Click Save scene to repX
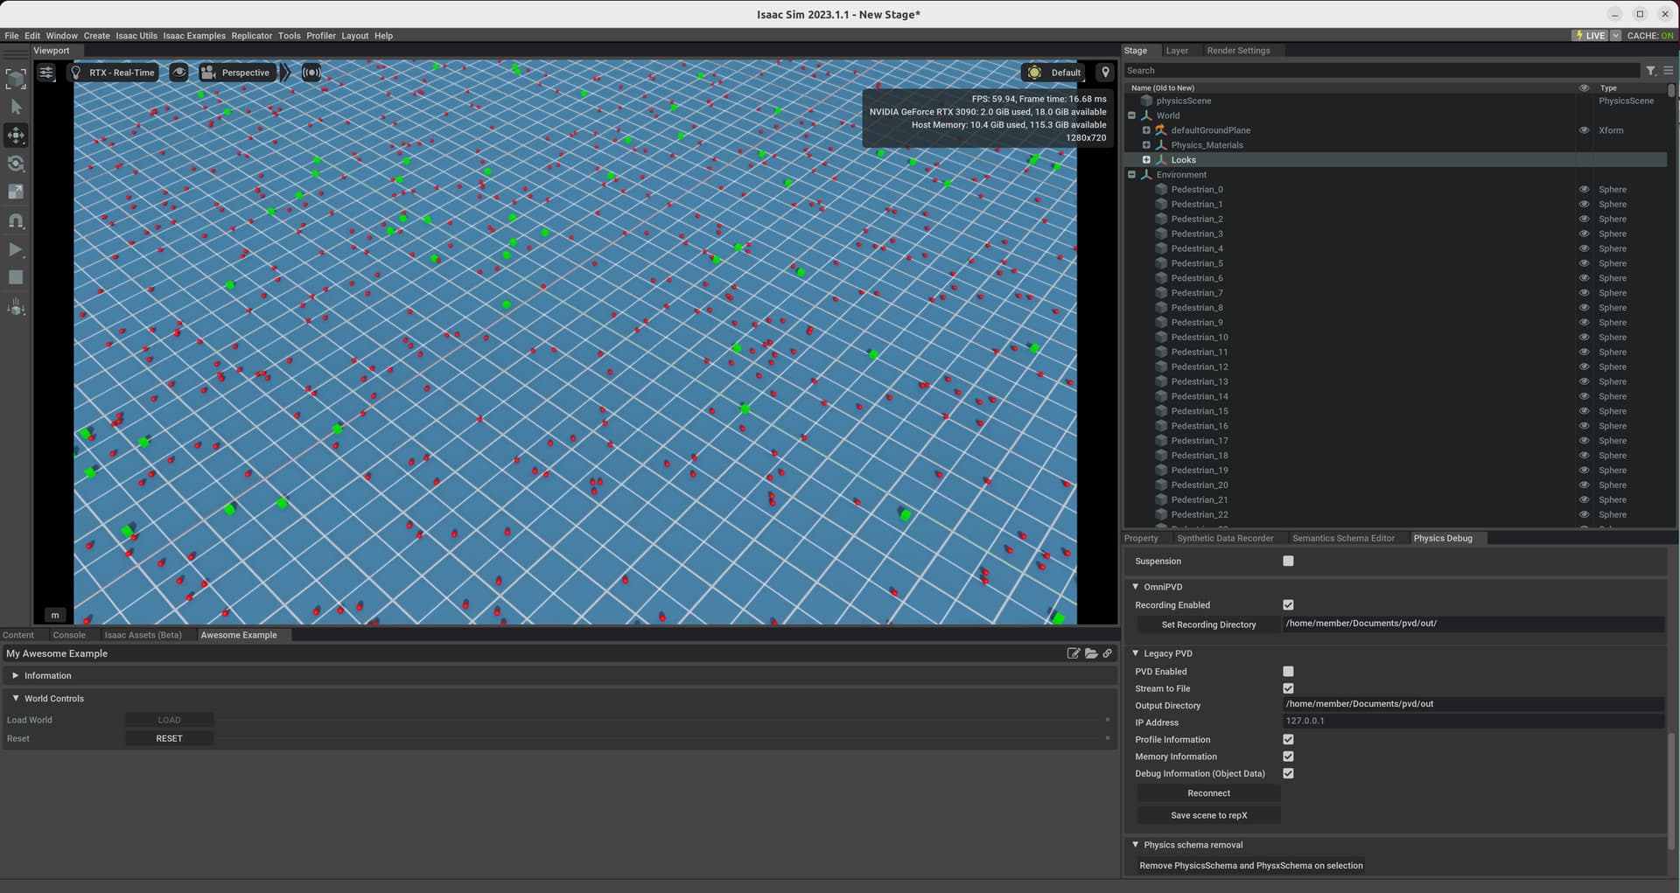The height and width of the screenshot is (893, 1680). pyautogui.click(x=1207, y=814)
